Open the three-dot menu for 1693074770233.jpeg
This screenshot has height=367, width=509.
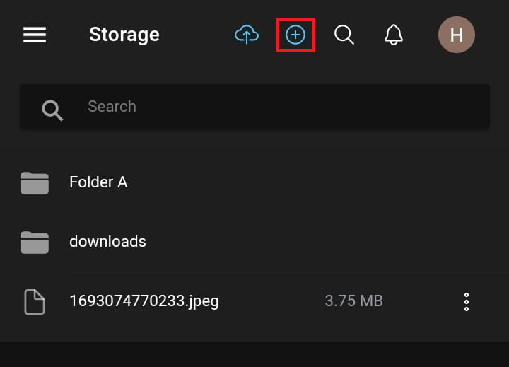coord(466,301)
